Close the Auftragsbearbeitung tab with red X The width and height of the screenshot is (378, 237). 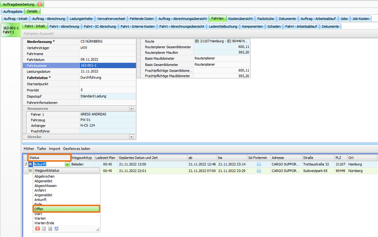40,4
